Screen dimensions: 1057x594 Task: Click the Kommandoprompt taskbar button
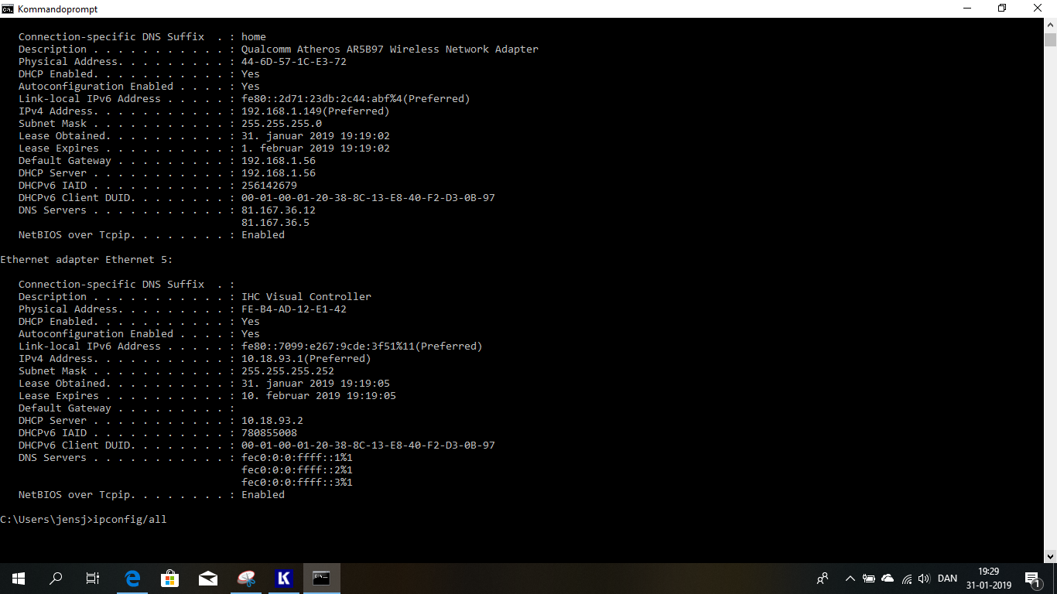(x=321, y=579)
